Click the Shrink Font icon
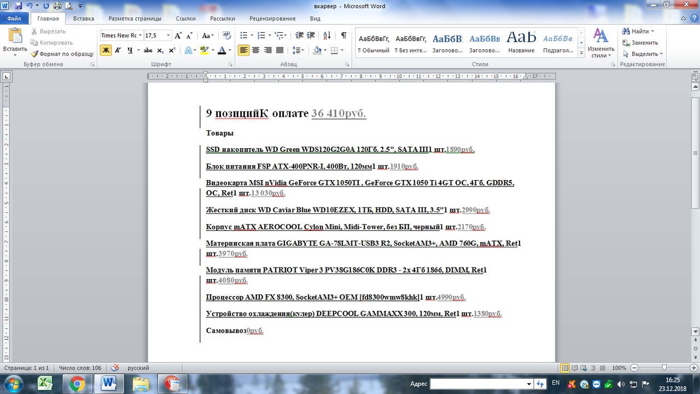Screen dimensions: 700x394 190,36
